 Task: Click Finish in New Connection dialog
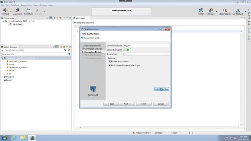point(144,104)
